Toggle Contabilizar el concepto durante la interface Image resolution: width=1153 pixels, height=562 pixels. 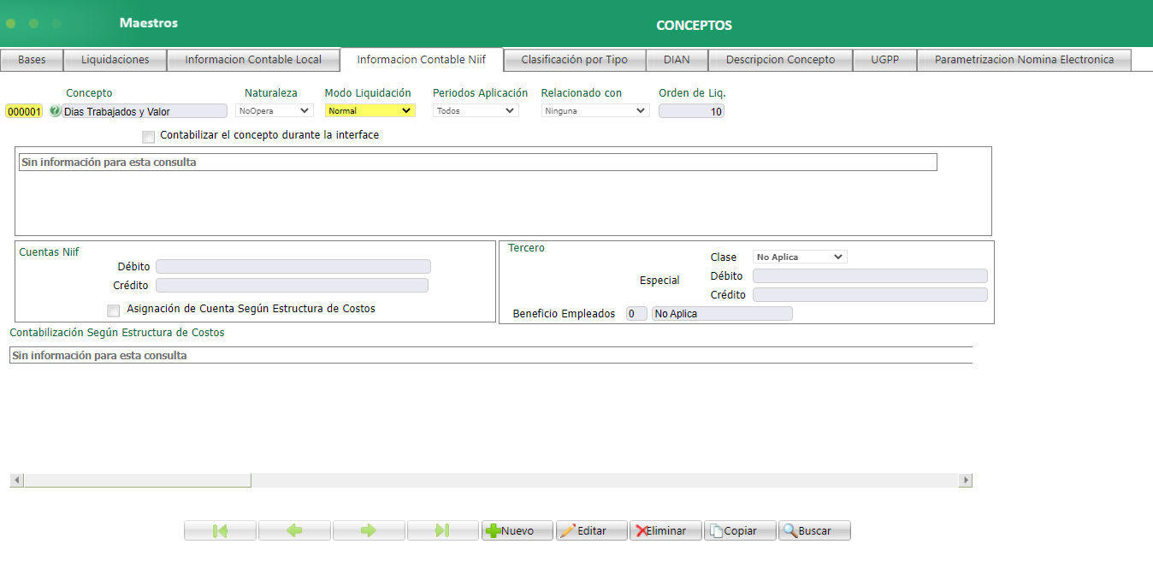pos(149,136)
